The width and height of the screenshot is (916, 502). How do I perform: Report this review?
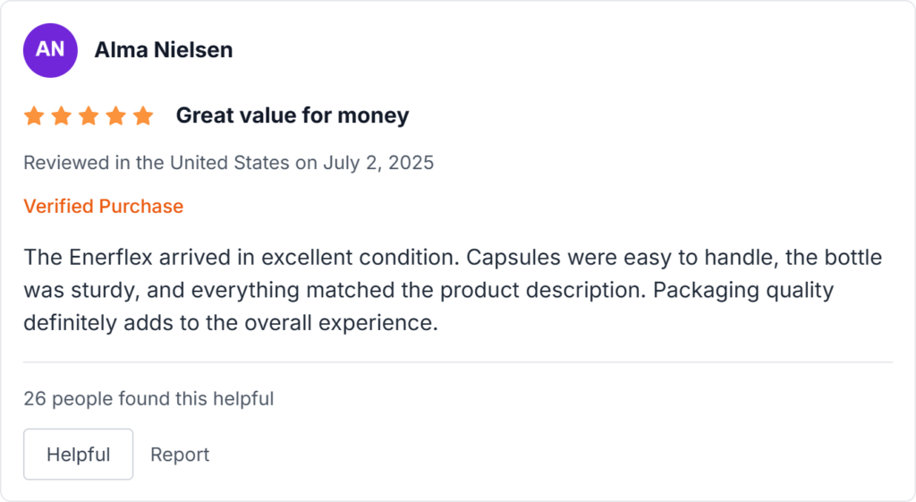point(179,455)
